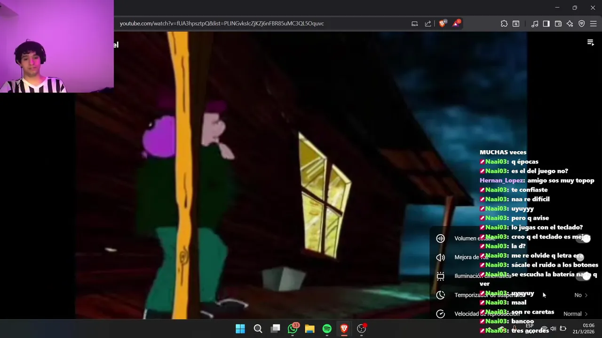Click the webcam overlay thumbnail
Image resolution: width=602 pixels, height=338 pixels.
tap(57, 46)
